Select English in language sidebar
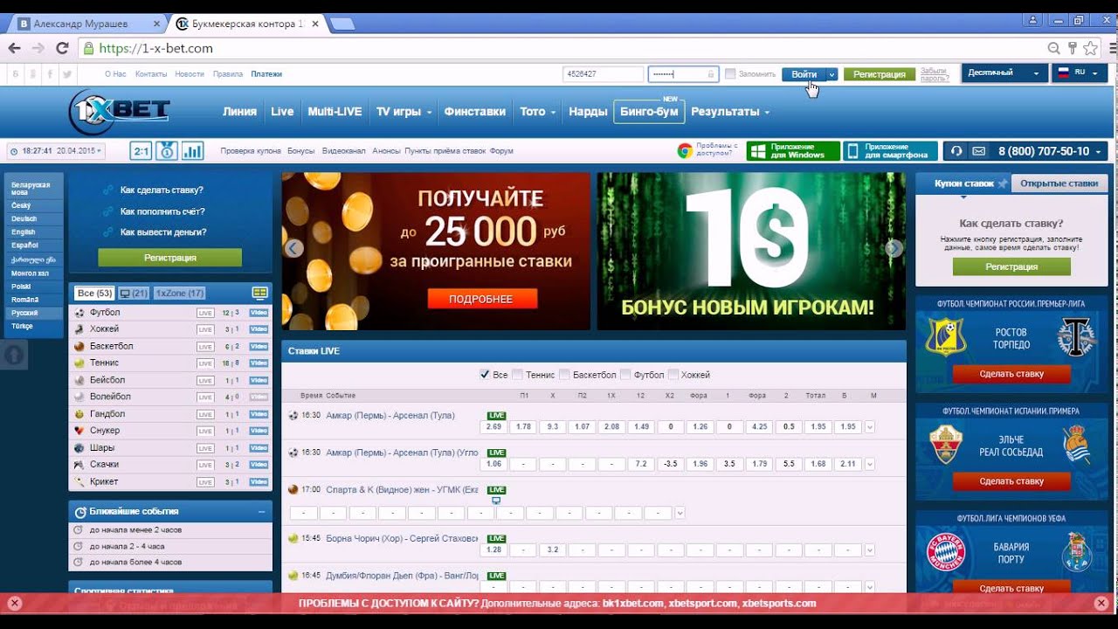1118x629 pixels. click(24, 232)
